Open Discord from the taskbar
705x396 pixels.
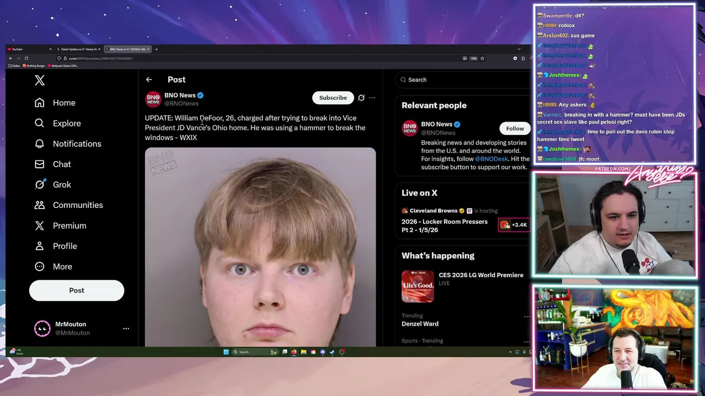click(x=323, y=352)
